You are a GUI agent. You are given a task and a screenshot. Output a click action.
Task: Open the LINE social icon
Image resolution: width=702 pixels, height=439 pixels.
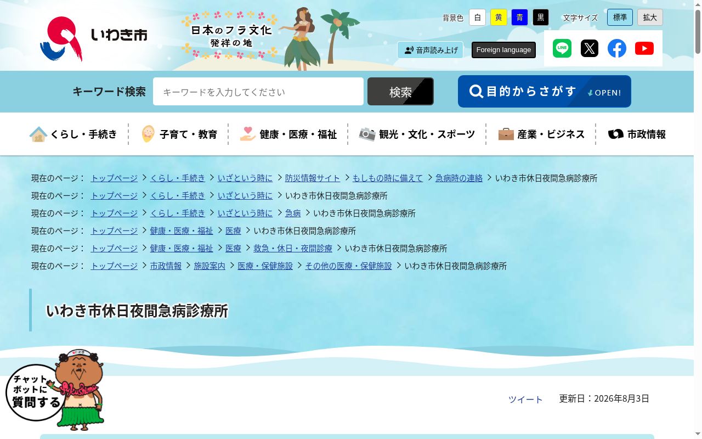click(562, 48)
